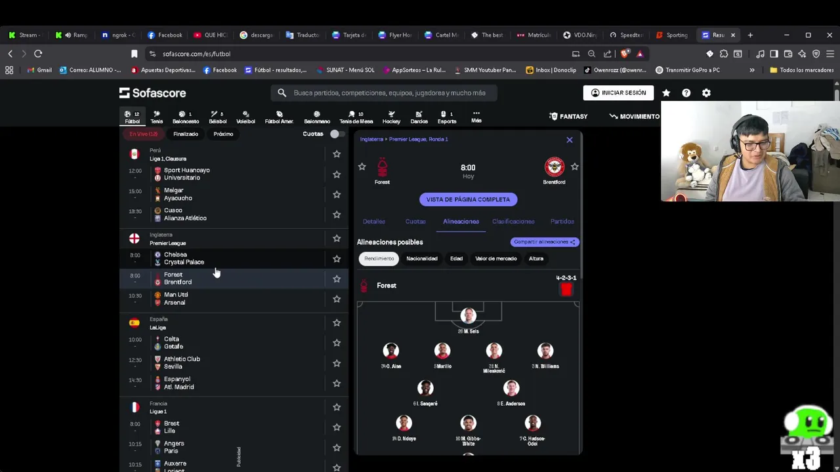Filter matches by Próximo

pos(223,134)
